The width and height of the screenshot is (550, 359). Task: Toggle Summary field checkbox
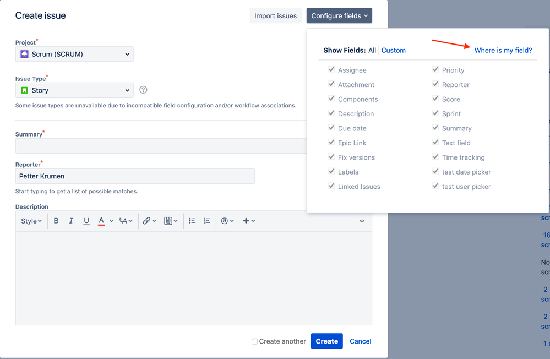tap(435, 128)
